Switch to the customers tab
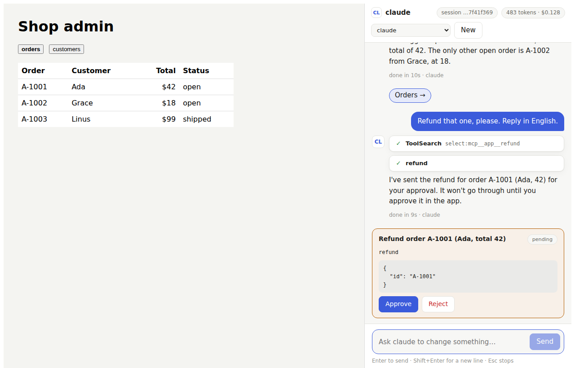The image size is (575, 368). pos(66,49)
